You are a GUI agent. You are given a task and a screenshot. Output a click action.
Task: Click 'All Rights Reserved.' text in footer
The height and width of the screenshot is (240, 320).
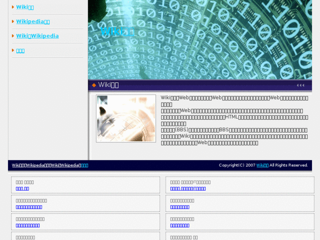[x=289, y=165]
